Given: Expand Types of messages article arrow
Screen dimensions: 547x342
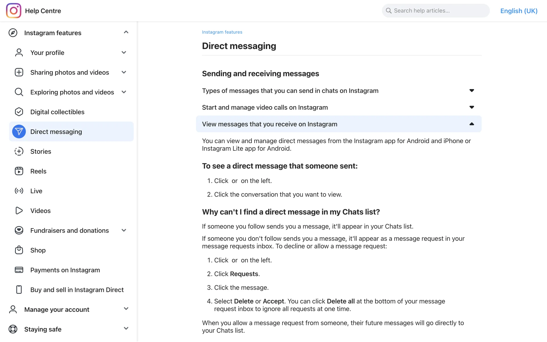Looking at the screenshot, I should 472,91.
